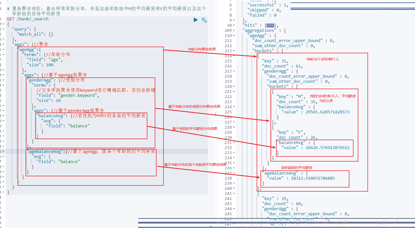Click the "field": "age" line
The height and width of the screenshot is (228, 415).
[x=45, y=60]
